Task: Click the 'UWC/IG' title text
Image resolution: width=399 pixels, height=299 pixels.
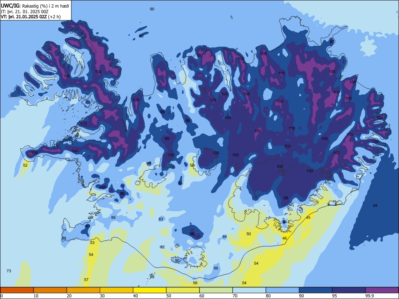Action: (x=10, y=6)
